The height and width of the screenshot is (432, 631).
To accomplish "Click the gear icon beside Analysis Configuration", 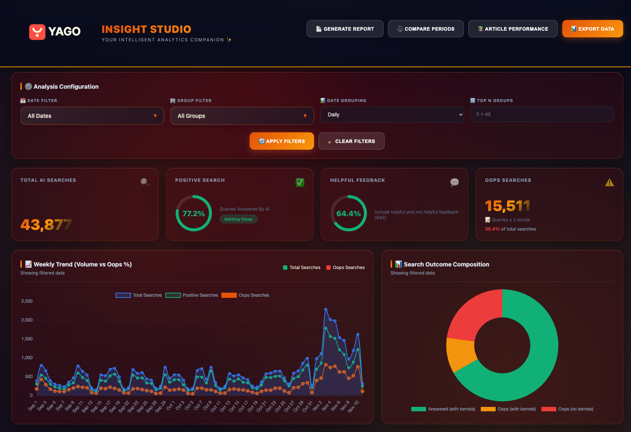I will (28, 86).
